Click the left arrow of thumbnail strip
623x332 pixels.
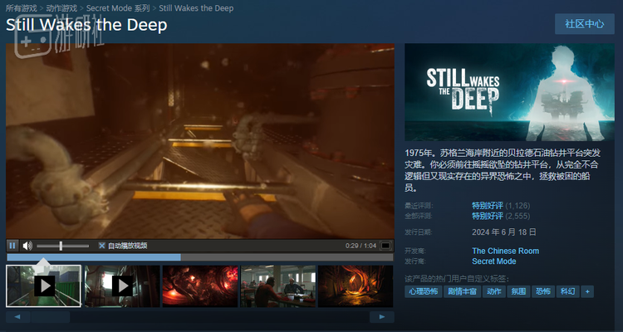pyautogui.click(x=17, y=317)
